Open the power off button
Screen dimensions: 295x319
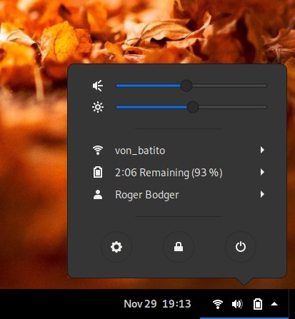241,247
